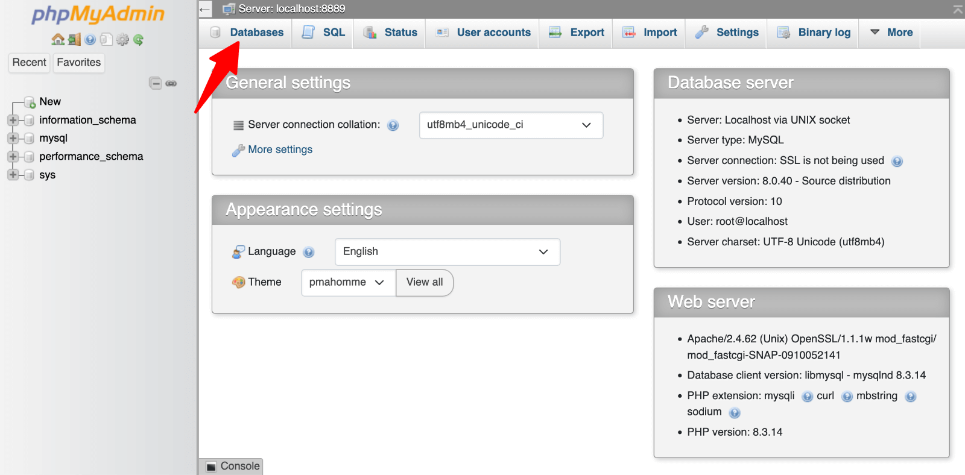The image size is (965, 475).
Task: Click the text 'Protocol version: 10'
Action: coord(735,201)
